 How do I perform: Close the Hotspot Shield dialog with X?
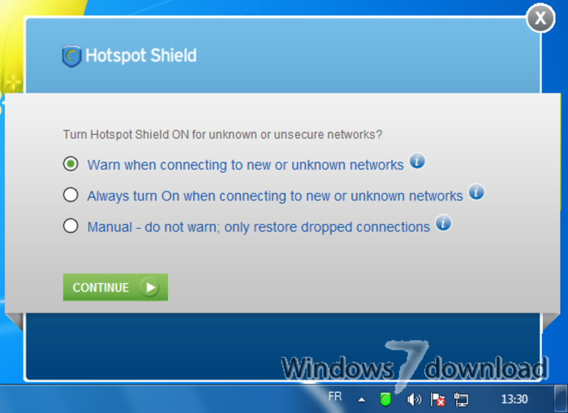point(540,18)
